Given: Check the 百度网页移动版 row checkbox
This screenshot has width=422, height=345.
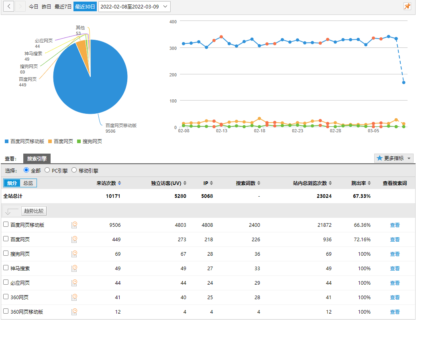Looking at the screenshot, I should pos(6,225).
